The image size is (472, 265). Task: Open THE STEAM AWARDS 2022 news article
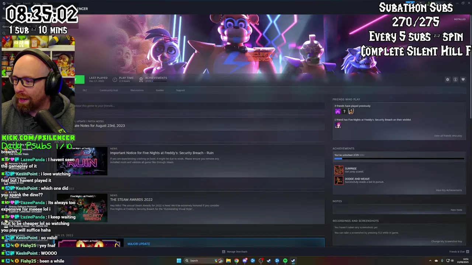click(x=131, y=199)
